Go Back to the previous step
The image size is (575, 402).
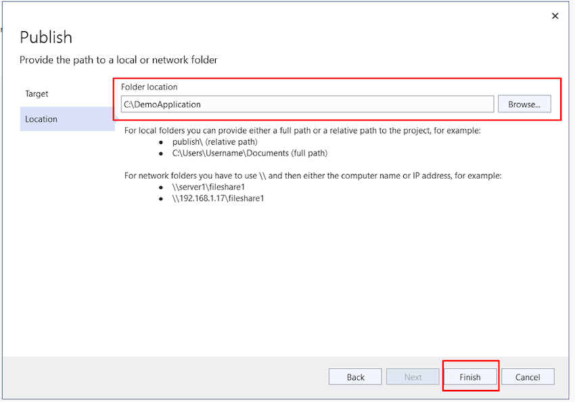(x=355, y=377)
